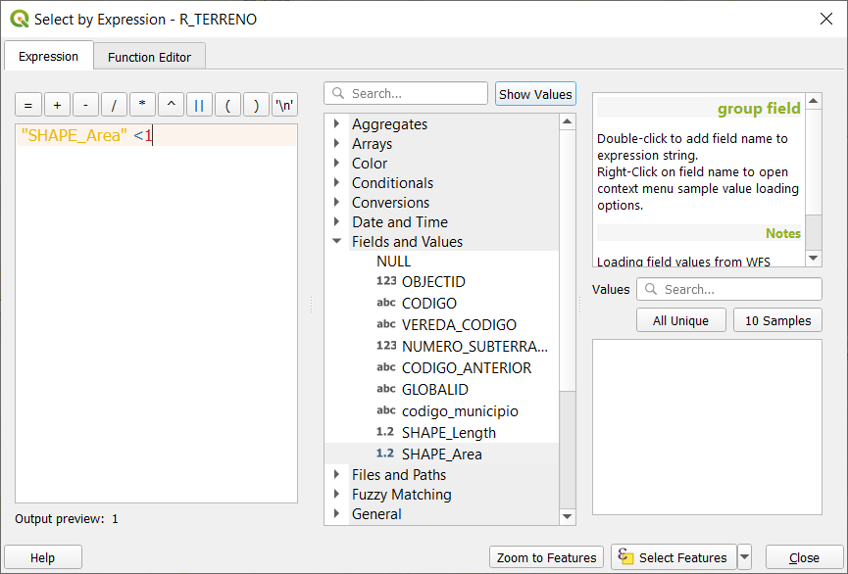Click the Notes heading in help panel
Viewport: 848px width, 574px height.
click(782, 233)
